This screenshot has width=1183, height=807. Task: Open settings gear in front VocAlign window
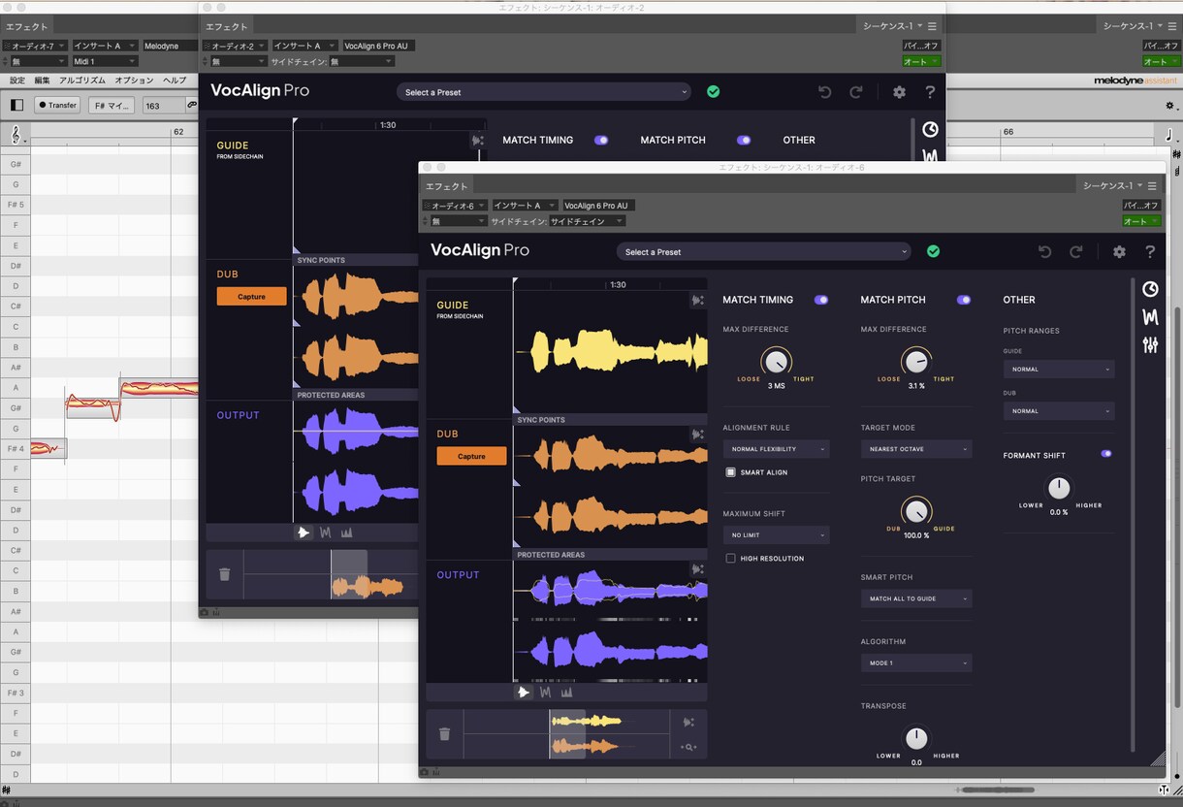point(1119,252)
